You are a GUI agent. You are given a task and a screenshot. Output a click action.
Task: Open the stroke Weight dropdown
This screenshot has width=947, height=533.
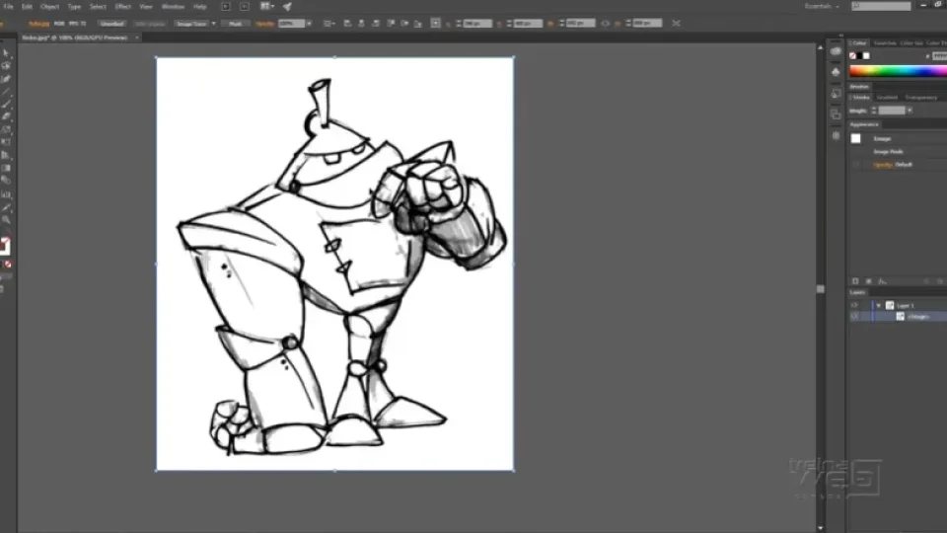[910, 111]
